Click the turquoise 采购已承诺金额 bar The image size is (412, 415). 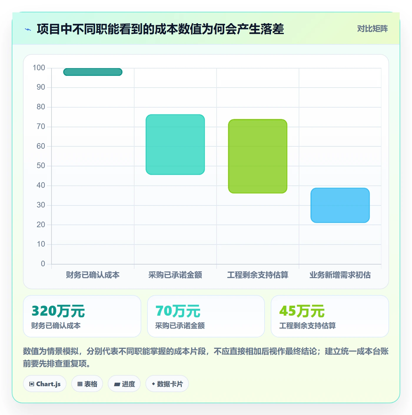click(175, 145)
